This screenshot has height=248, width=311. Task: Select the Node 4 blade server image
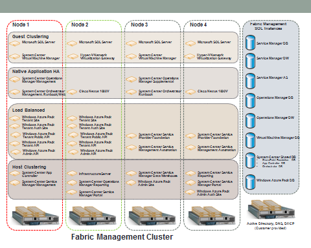[212, 216]
